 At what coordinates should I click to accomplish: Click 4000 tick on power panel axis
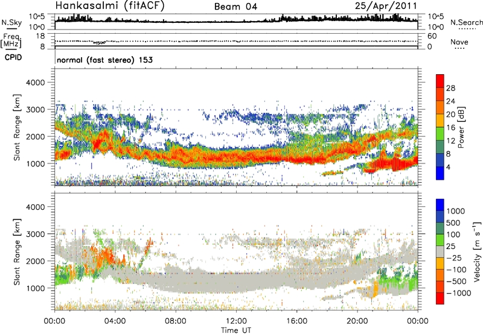[35, 83]
